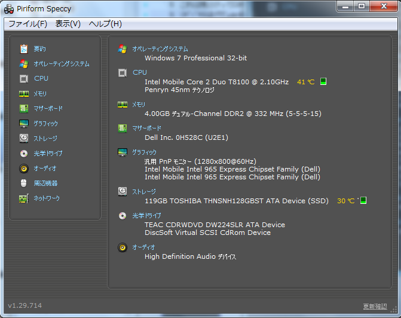The height and width of the screenshot is (318, 401).
Task: Click the オーディオ speaker icon in sidebar
Action: [24, 169]
